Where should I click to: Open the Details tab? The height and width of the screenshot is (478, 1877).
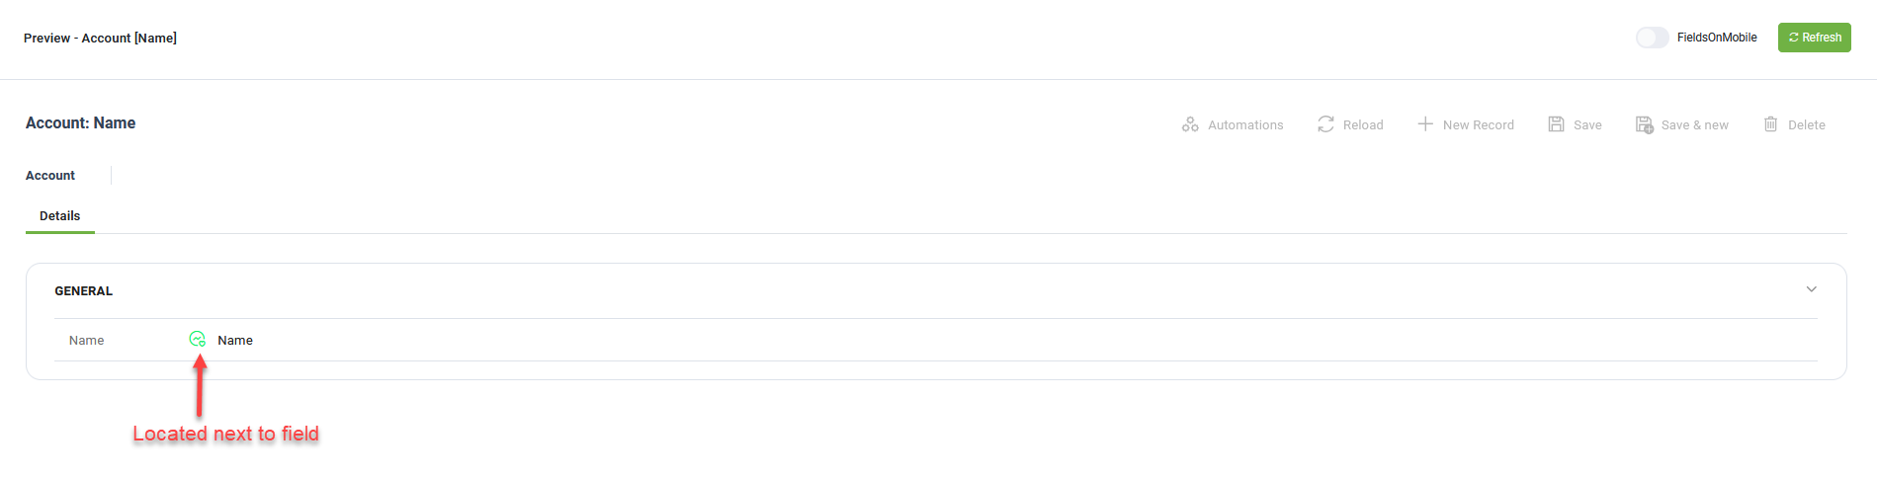coord(60,216)
